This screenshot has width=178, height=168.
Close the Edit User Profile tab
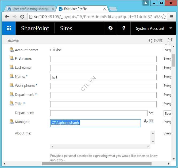105,9
